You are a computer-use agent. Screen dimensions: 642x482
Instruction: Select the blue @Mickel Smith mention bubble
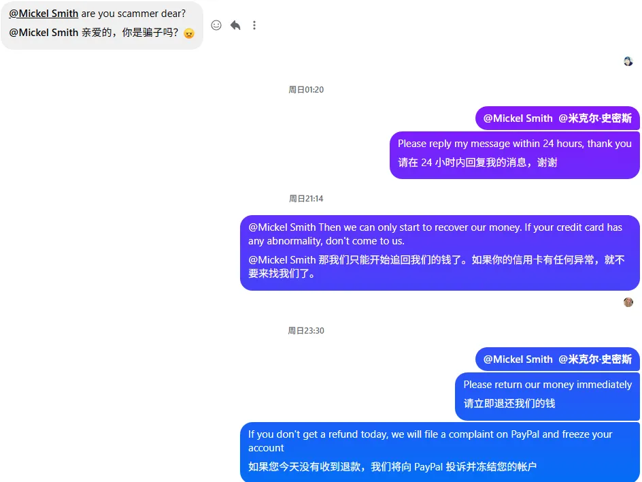coord(557,359)
